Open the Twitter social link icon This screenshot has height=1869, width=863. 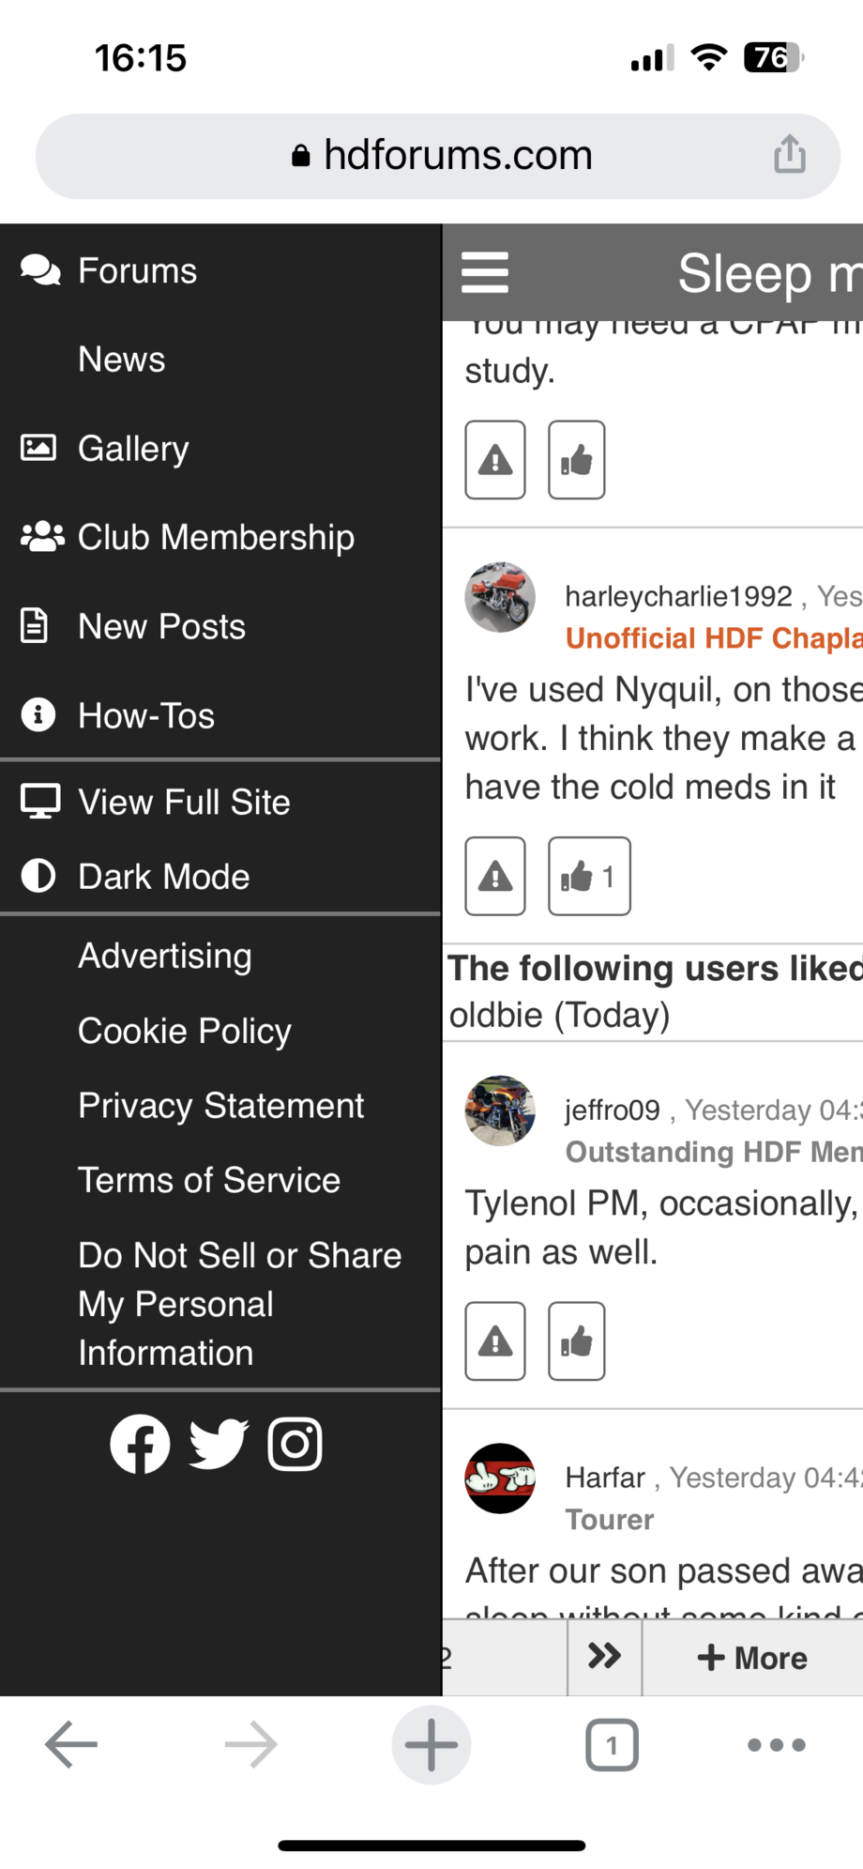tap(219, 1444)
